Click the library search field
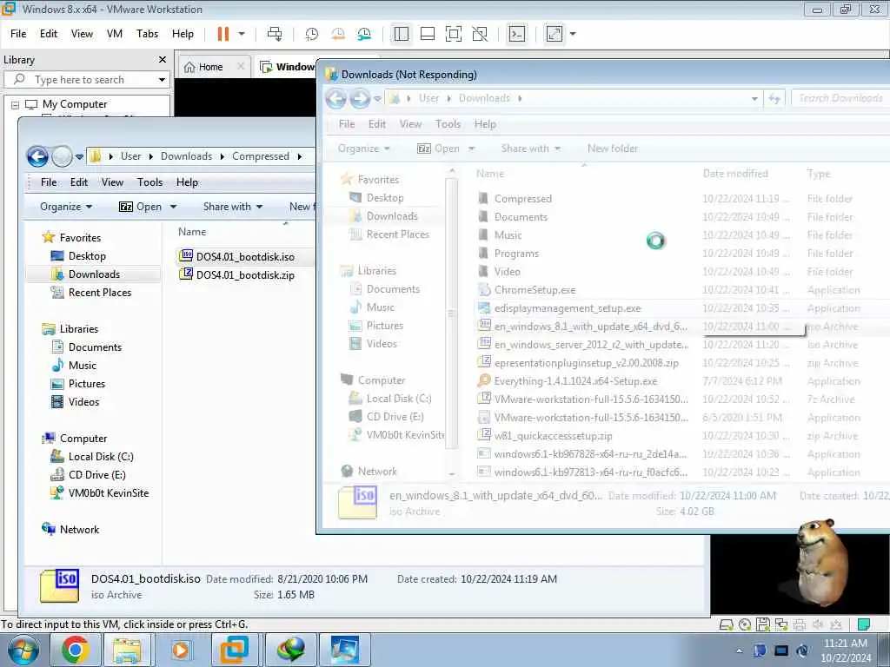This screenshot has height=667, width=890. (85, 79)
